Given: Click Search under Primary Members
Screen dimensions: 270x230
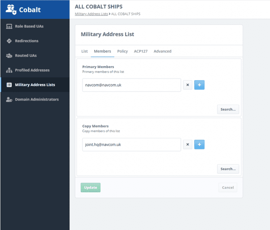Looking at the screenshot, I should (x=228, y=109).
